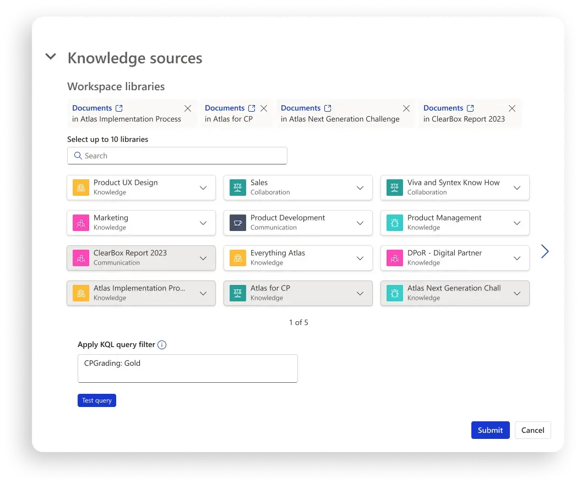Click the DPoR - Digital Partner icon
The image size is (582, 484).
click(395, 258)
